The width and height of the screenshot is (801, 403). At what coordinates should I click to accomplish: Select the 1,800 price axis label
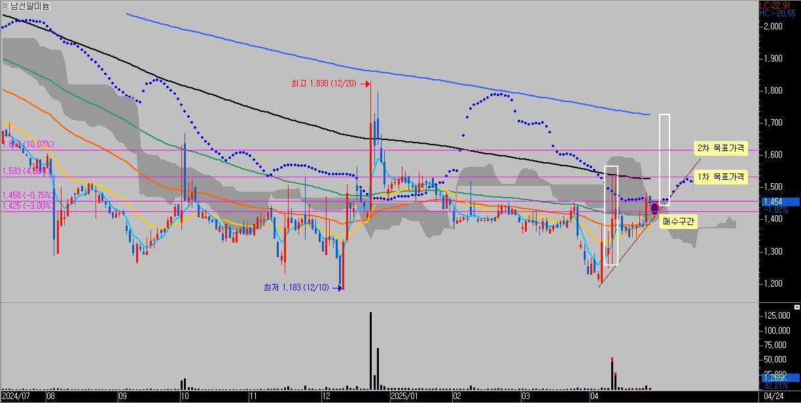point(773,91)
